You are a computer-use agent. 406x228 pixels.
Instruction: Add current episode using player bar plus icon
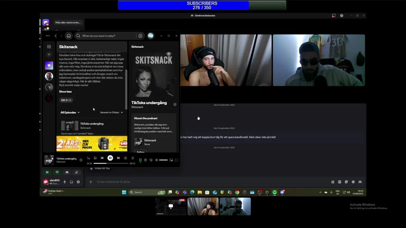coord(81,160)
